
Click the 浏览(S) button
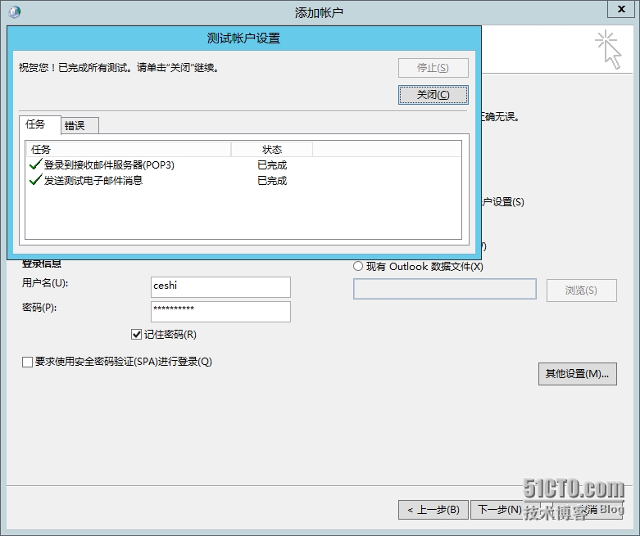pos(580,290)
